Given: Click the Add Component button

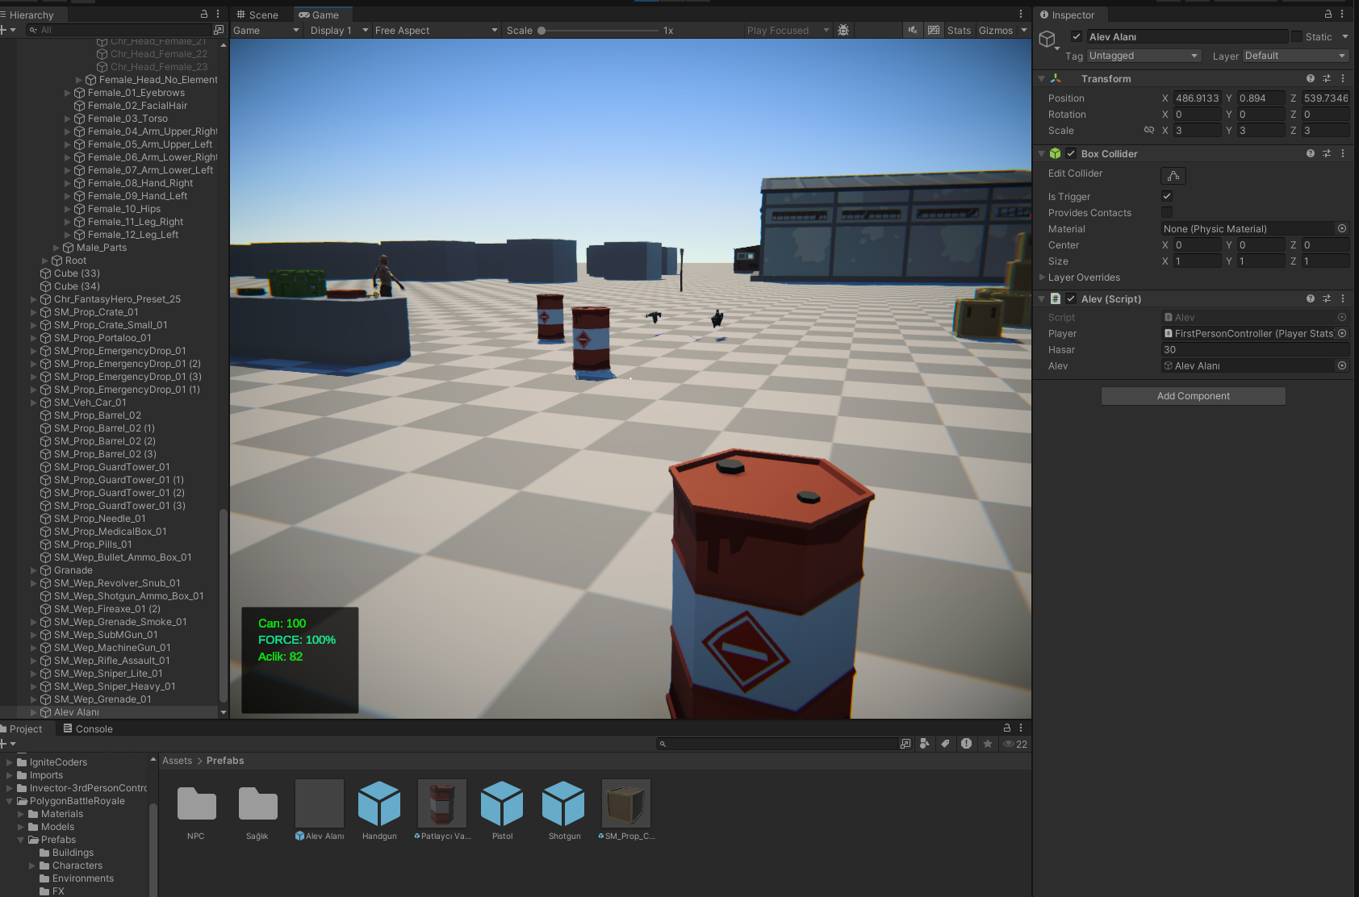Looking at the screenshot, I should tap(1193, 396).
